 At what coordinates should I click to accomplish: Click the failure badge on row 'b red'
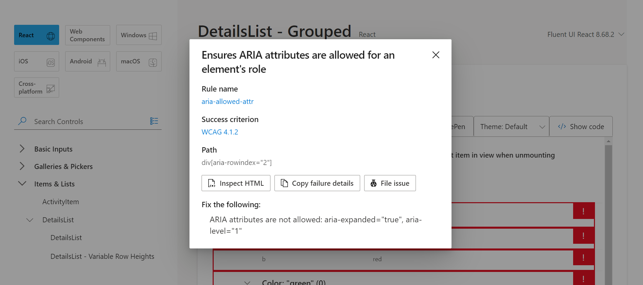(x=584, y=258)
